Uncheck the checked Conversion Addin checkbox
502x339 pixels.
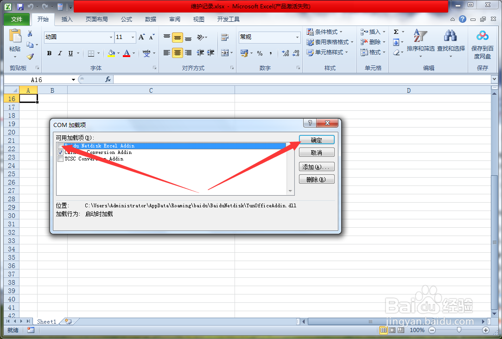pyautogui.click(x=61, y=152)
